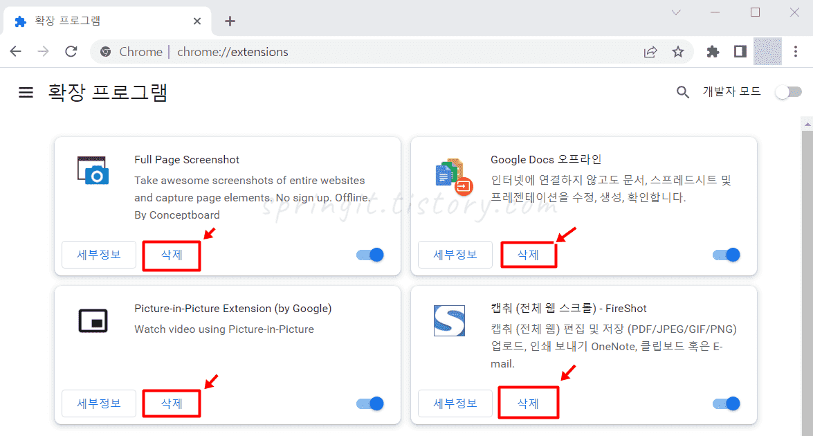Viewport: 813px width, 436px height.
Task: Click browser forward arrow
Action: tap(43, 52)
